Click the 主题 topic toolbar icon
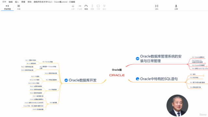208x117 pixels. [x=73, y=7]
